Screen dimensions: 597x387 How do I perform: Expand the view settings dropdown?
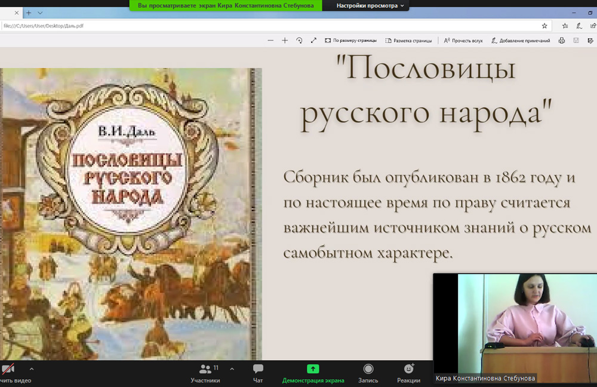pyautogui.click(x=370, y=5)
